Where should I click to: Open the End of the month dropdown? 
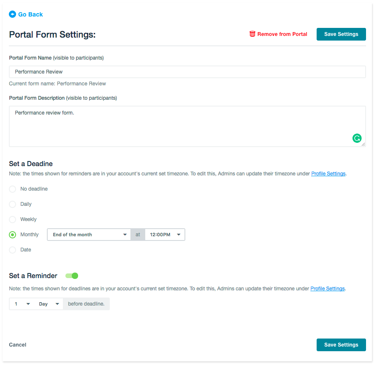click(x=89, y=235)
